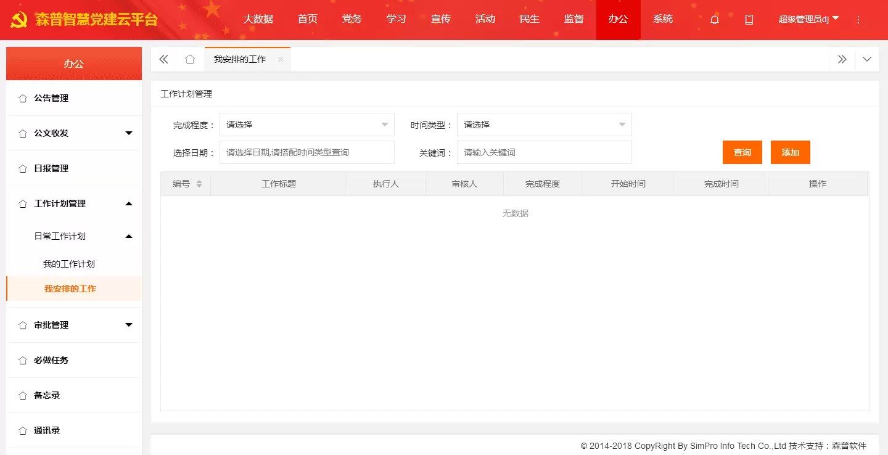Click the 完成程度 column header
The height and width of the screenshot is (455, 888).
[543, 184]
